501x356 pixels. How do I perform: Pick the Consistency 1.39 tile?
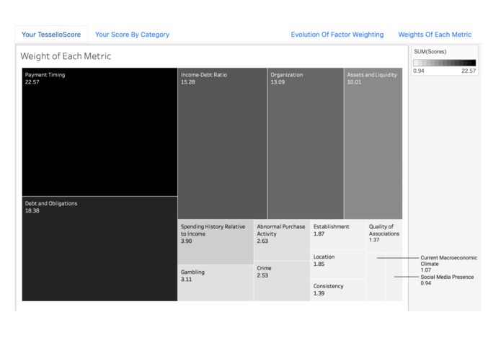(x=338, y=290)
